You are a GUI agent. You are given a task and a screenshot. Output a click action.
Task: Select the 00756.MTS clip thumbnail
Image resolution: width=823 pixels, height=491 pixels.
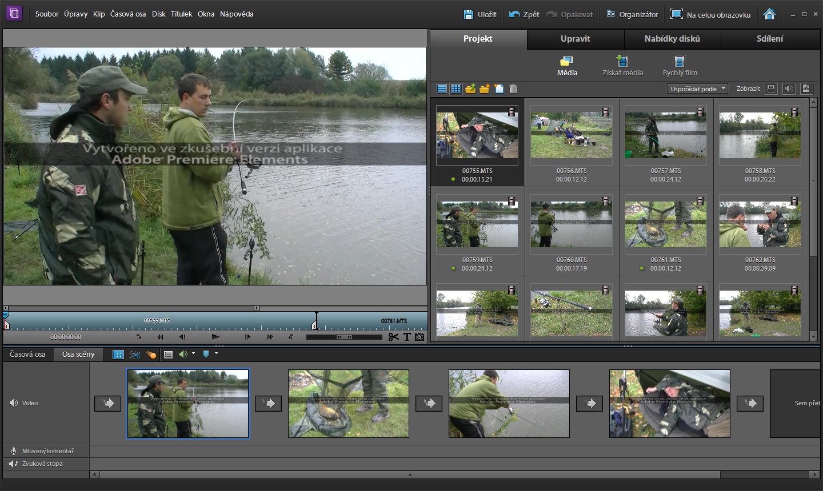(x=572, y=135)
